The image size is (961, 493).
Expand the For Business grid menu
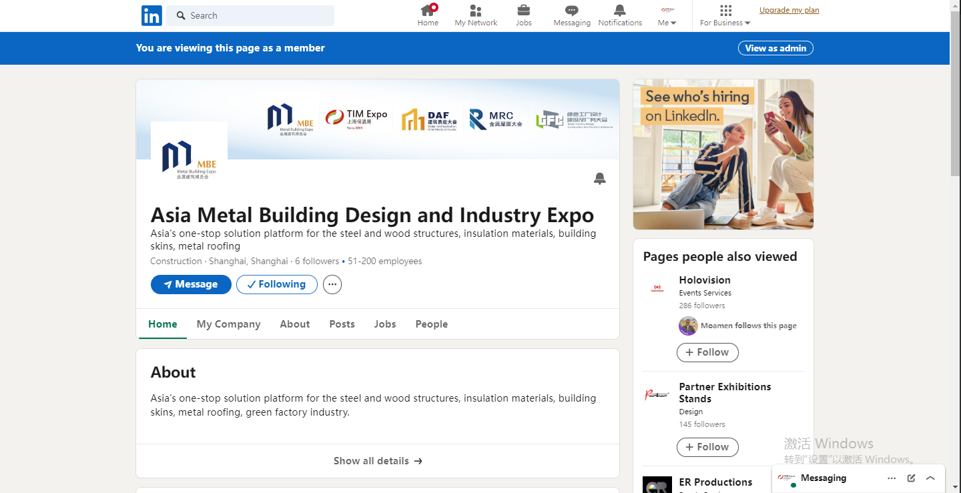pyautogui.click(x=725, y=15)
